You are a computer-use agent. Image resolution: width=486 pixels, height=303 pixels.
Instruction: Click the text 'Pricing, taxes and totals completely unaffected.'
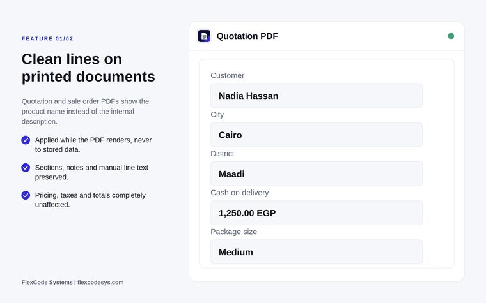pos(90,200)
